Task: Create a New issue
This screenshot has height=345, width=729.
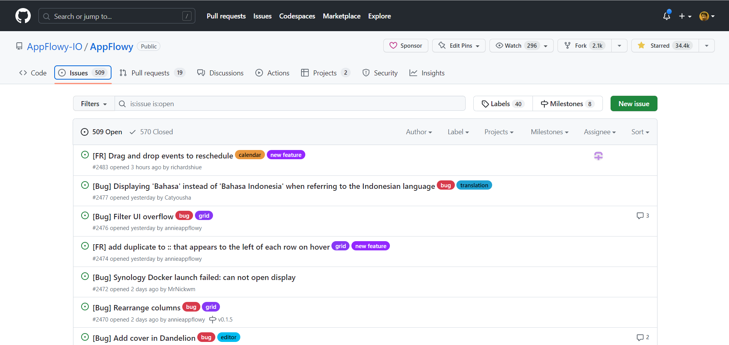Action: click(x=634, y=103)
